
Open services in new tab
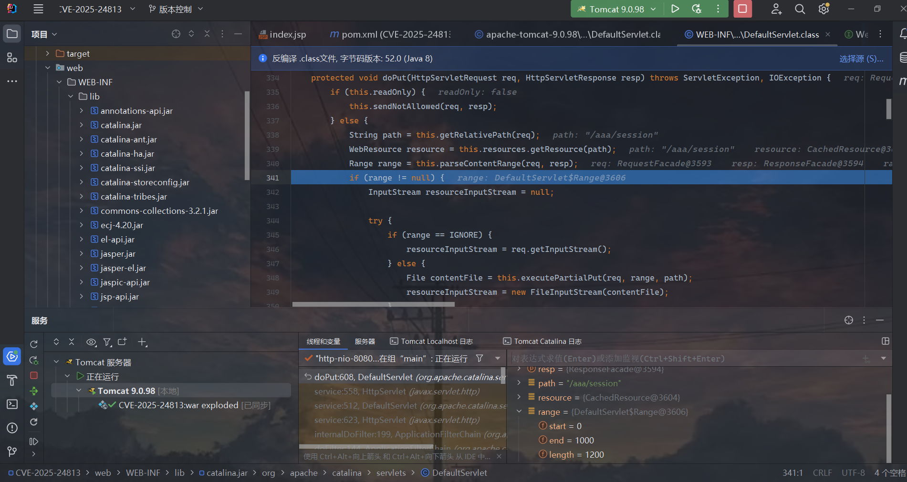coord(123,342)
